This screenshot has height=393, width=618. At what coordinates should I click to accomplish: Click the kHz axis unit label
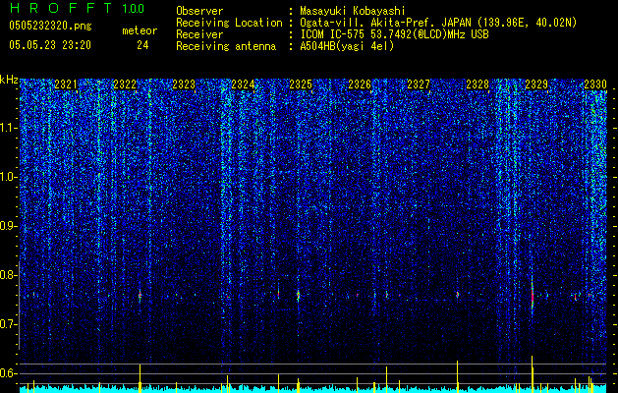pyautogui.click(x=9, y=80)
